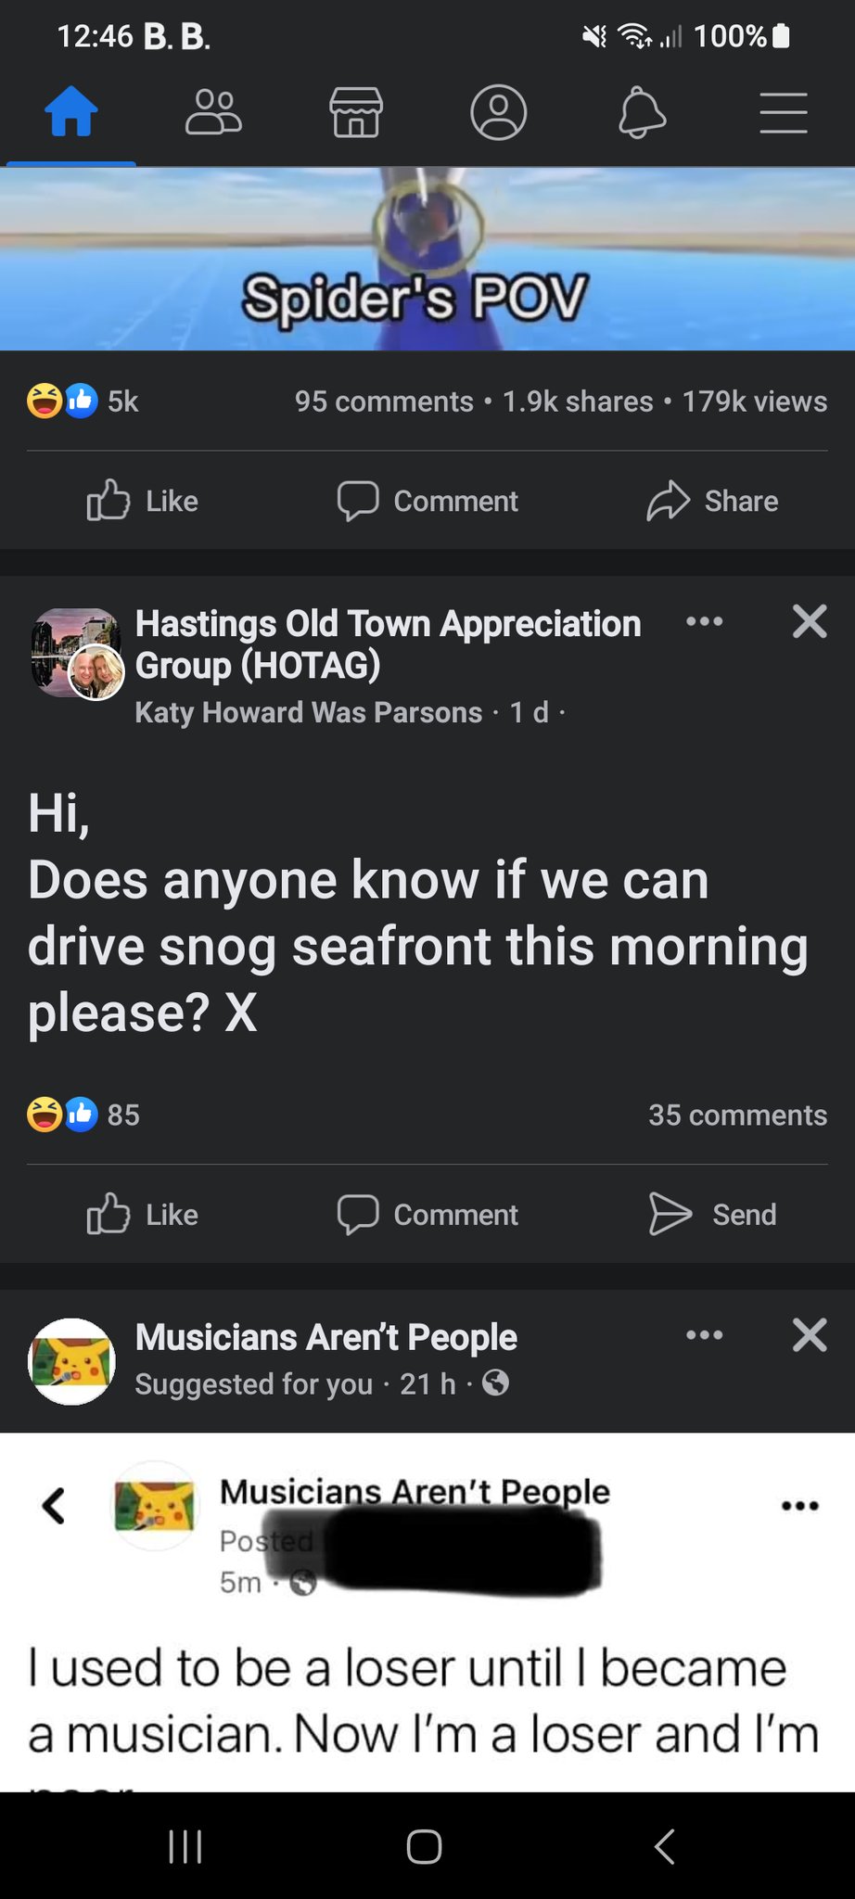Open the Friends tab
The height and width of the screenshot is (1899, 855).
tap(213, 113)
